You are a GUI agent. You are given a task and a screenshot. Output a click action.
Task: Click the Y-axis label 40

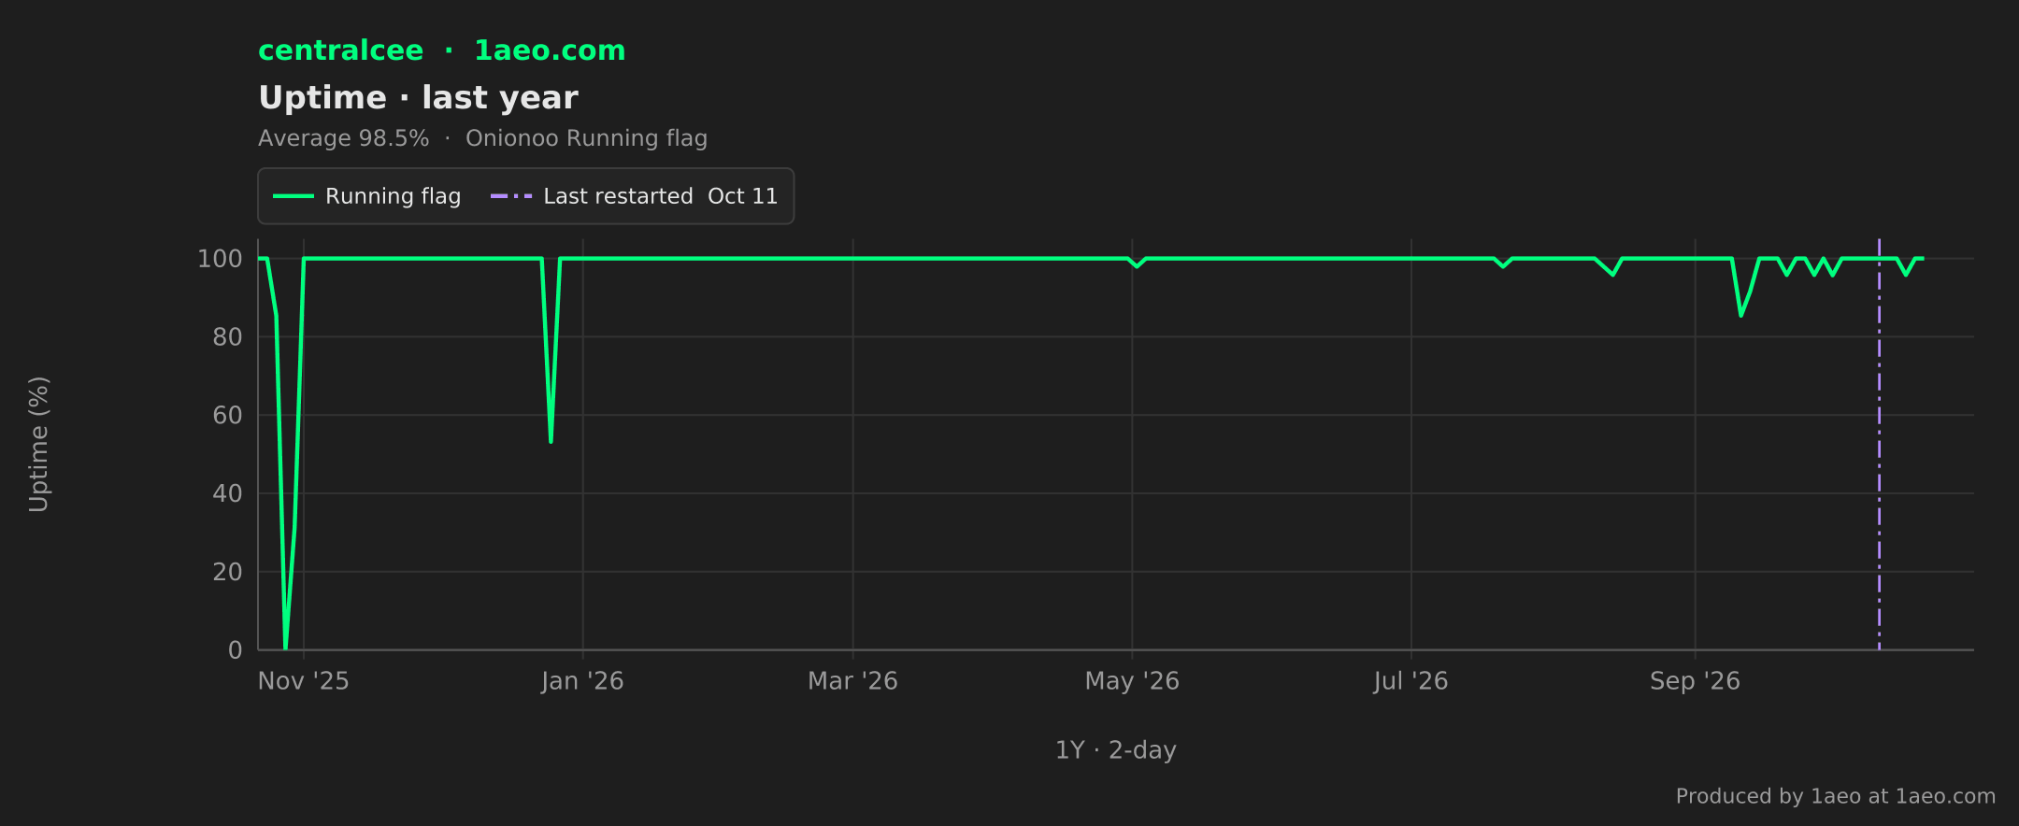click(x=227, y=493)
